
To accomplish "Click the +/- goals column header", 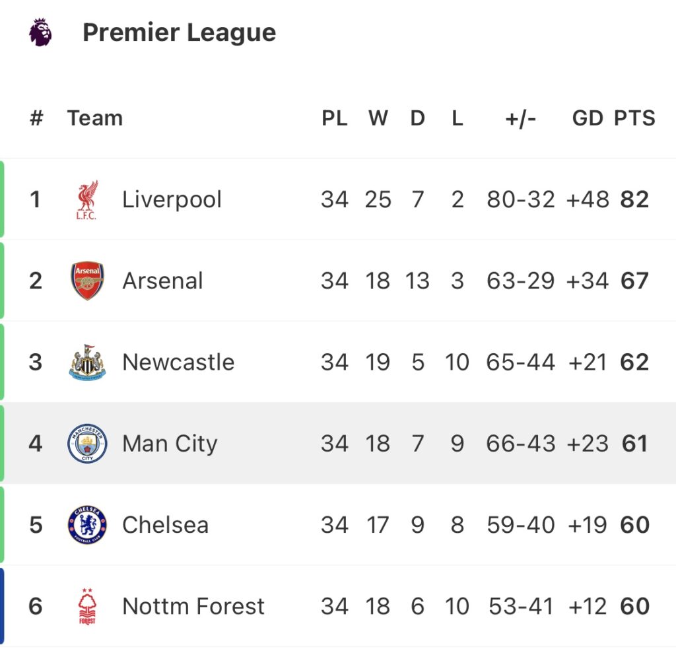I will tap(520, 119).
